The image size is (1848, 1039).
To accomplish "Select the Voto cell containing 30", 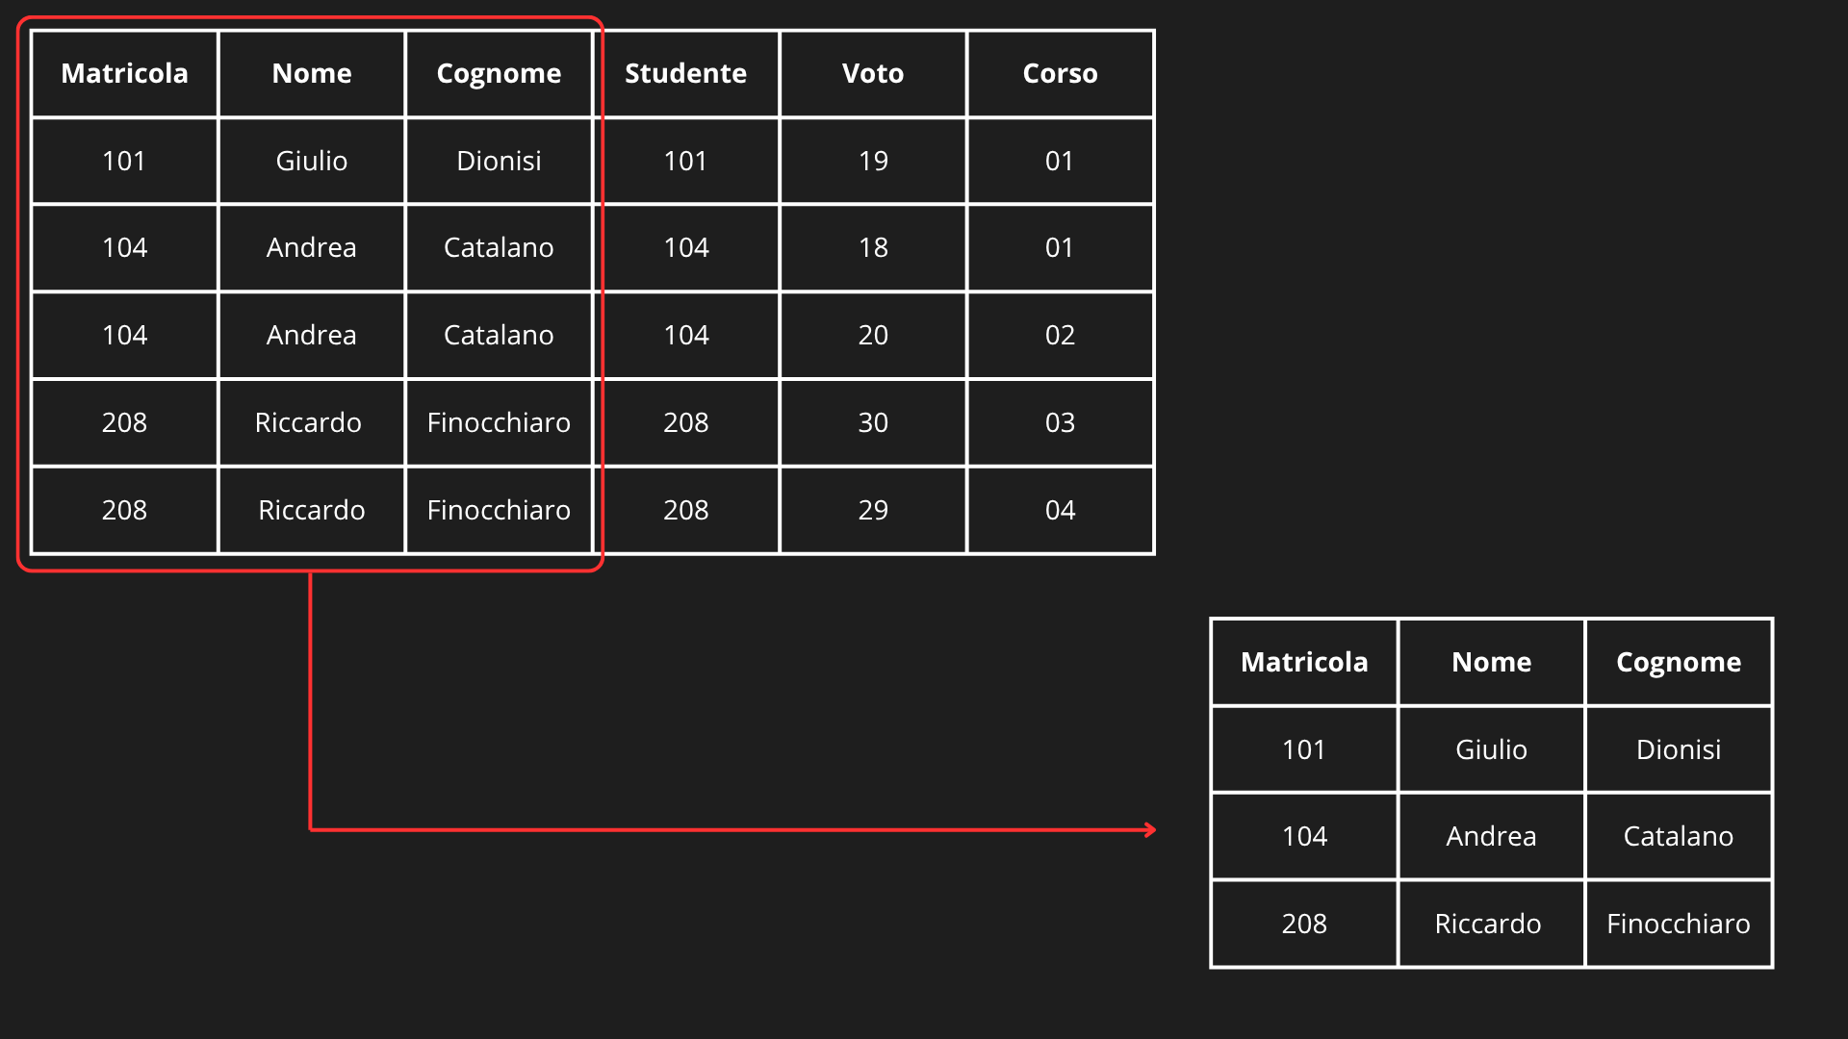I will (x=873, y=422).
